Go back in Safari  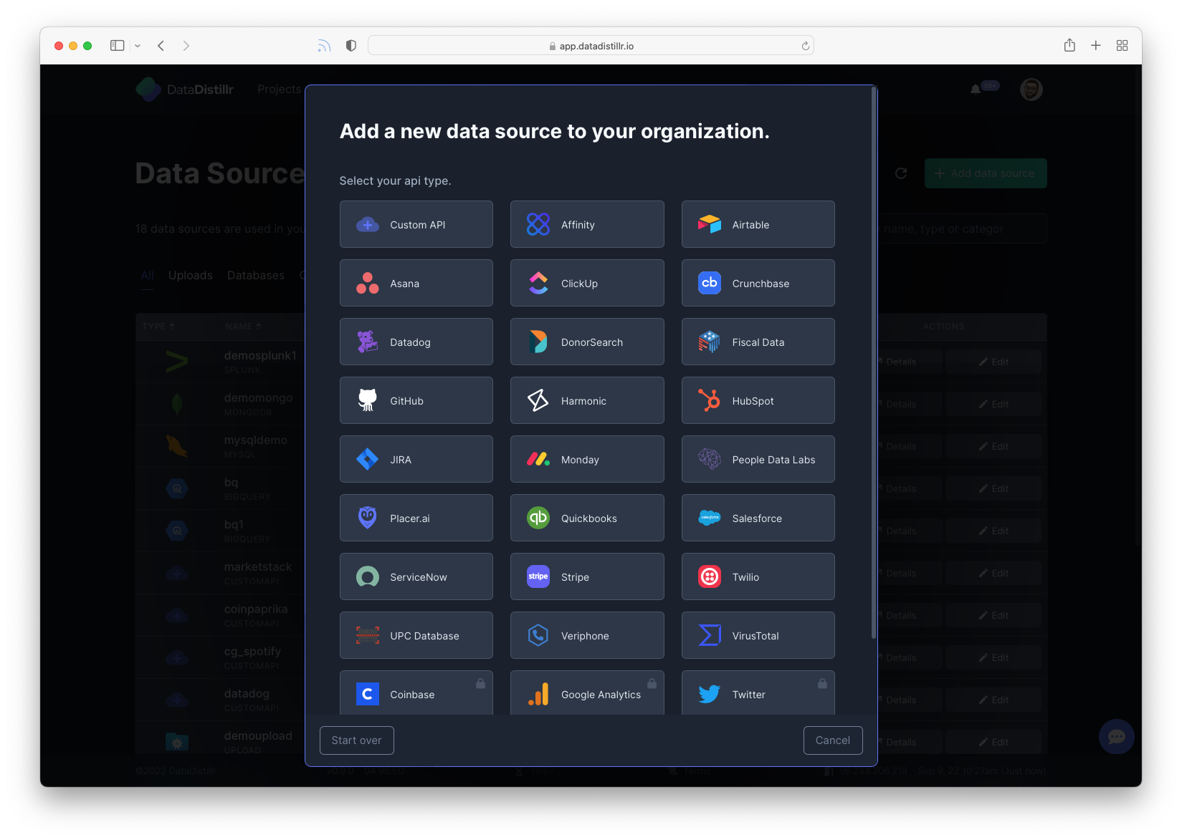pos(161,46)
